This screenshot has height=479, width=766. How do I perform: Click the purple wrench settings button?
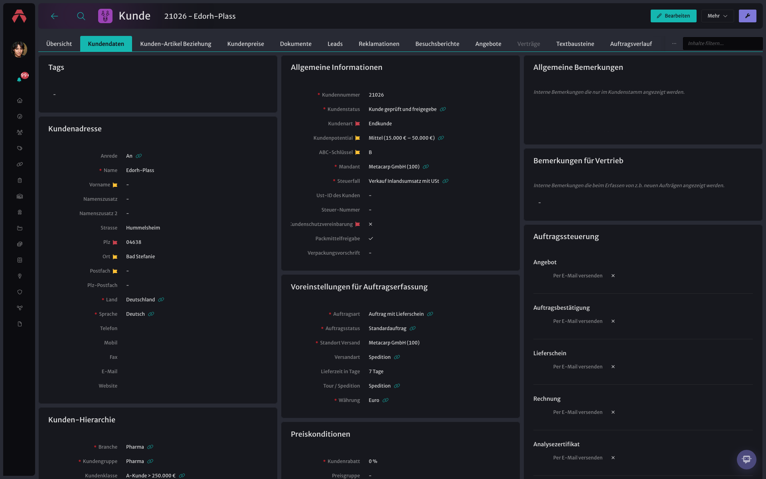point(747,16)
